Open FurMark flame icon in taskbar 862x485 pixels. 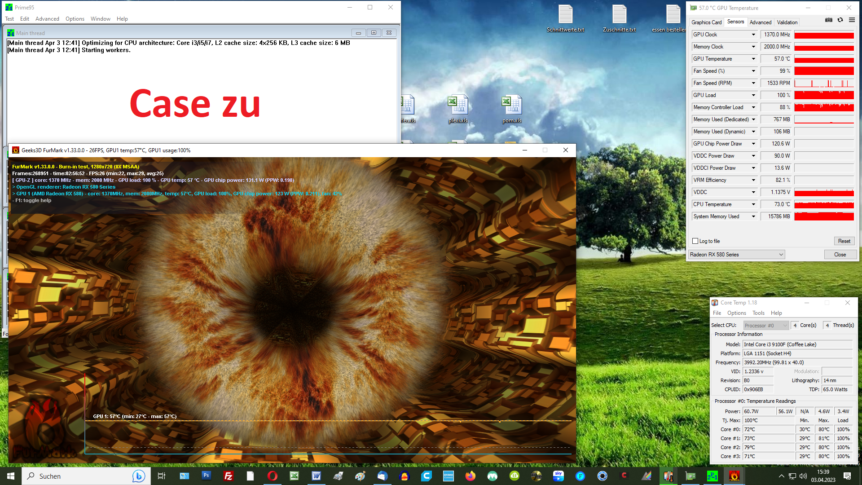coord(734,476)
